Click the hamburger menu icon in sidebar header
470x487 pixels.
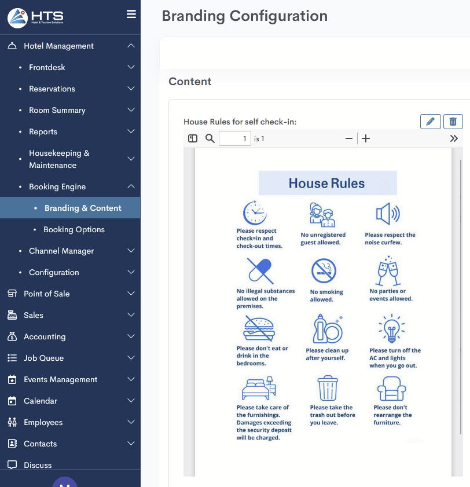coord(131,14)
